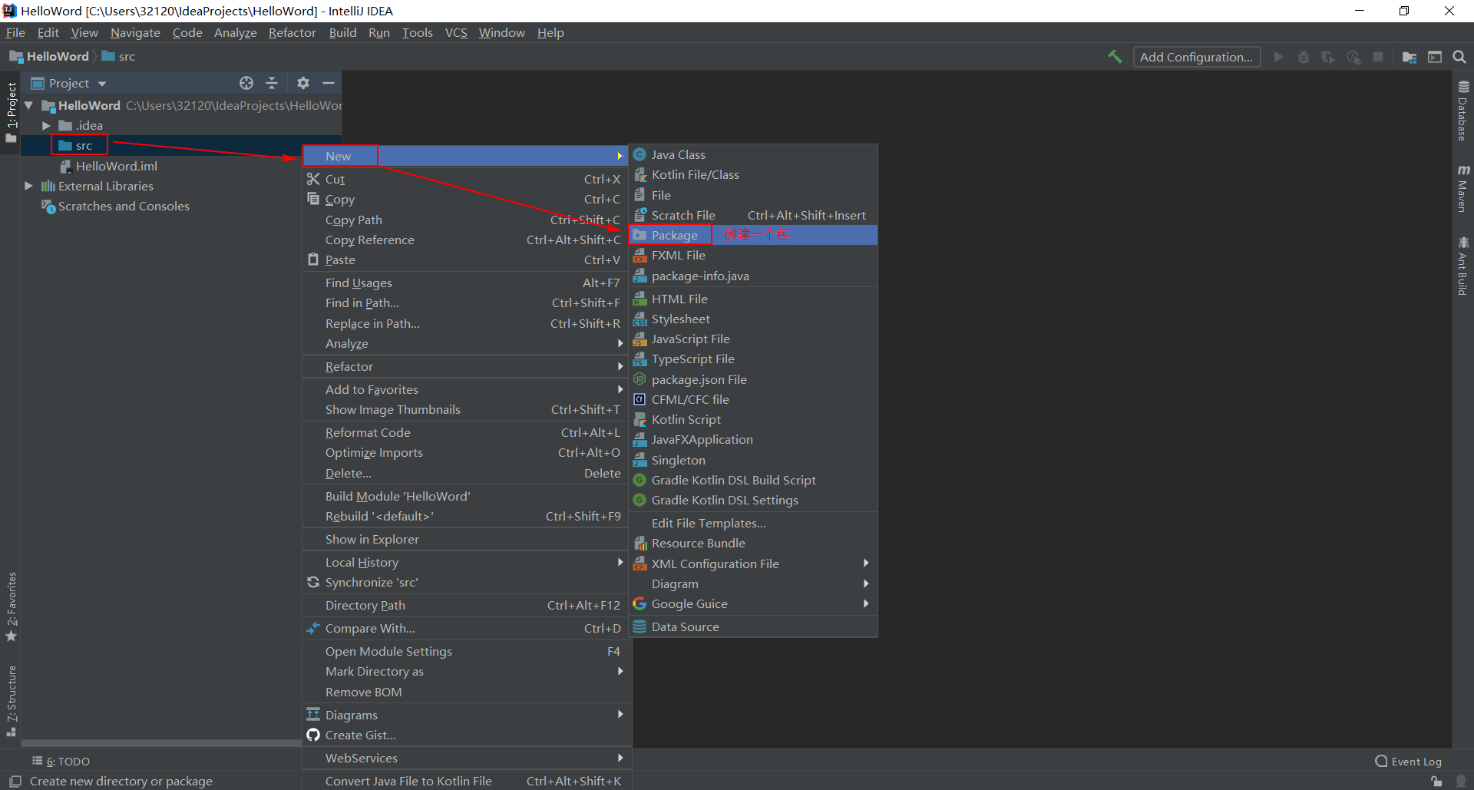The image size is (1474, 790).
Task: Toggle the 1: Project side tab
Action: point(11,112)
